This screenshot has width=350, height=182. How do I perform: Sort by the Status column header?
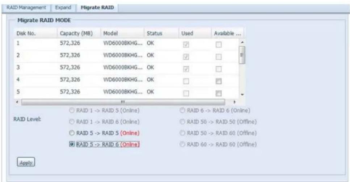coord(161,33)
